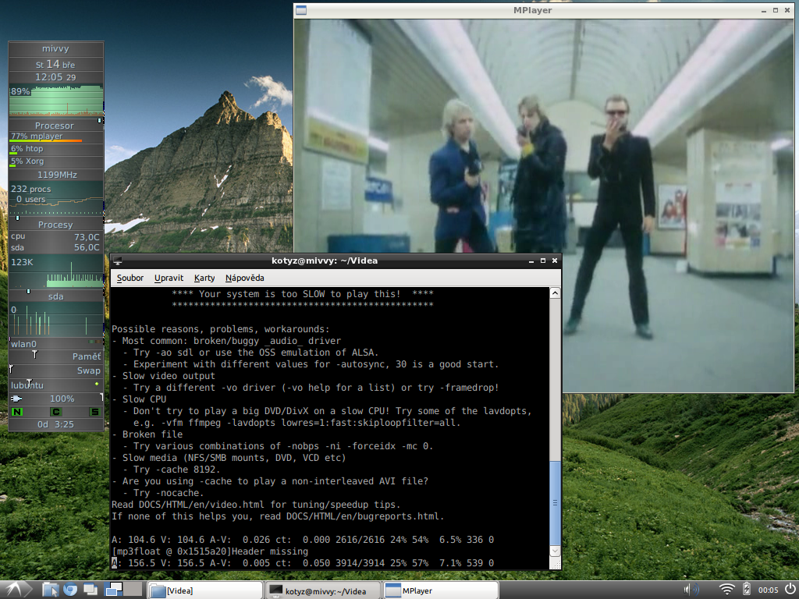799x599 pixels.
Task: Launch the Chromium browser icon in the taskbar
Action: point(69,590)
